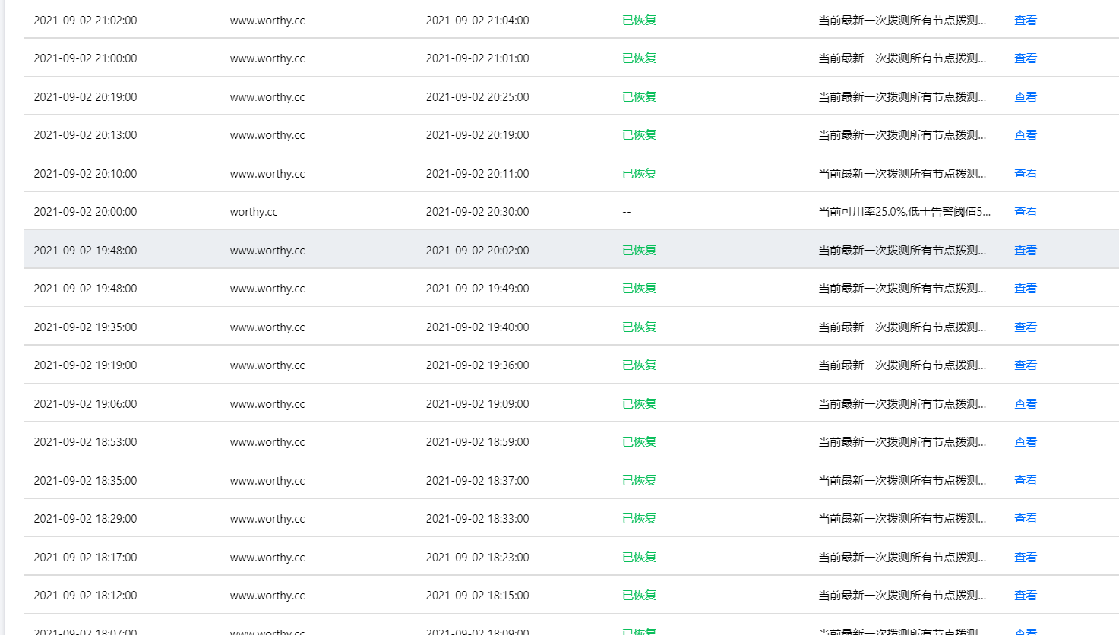Click end time 2021-09-02 20:02:00
This screenshot has width=1119, height=635.
(x=477, y=251)
